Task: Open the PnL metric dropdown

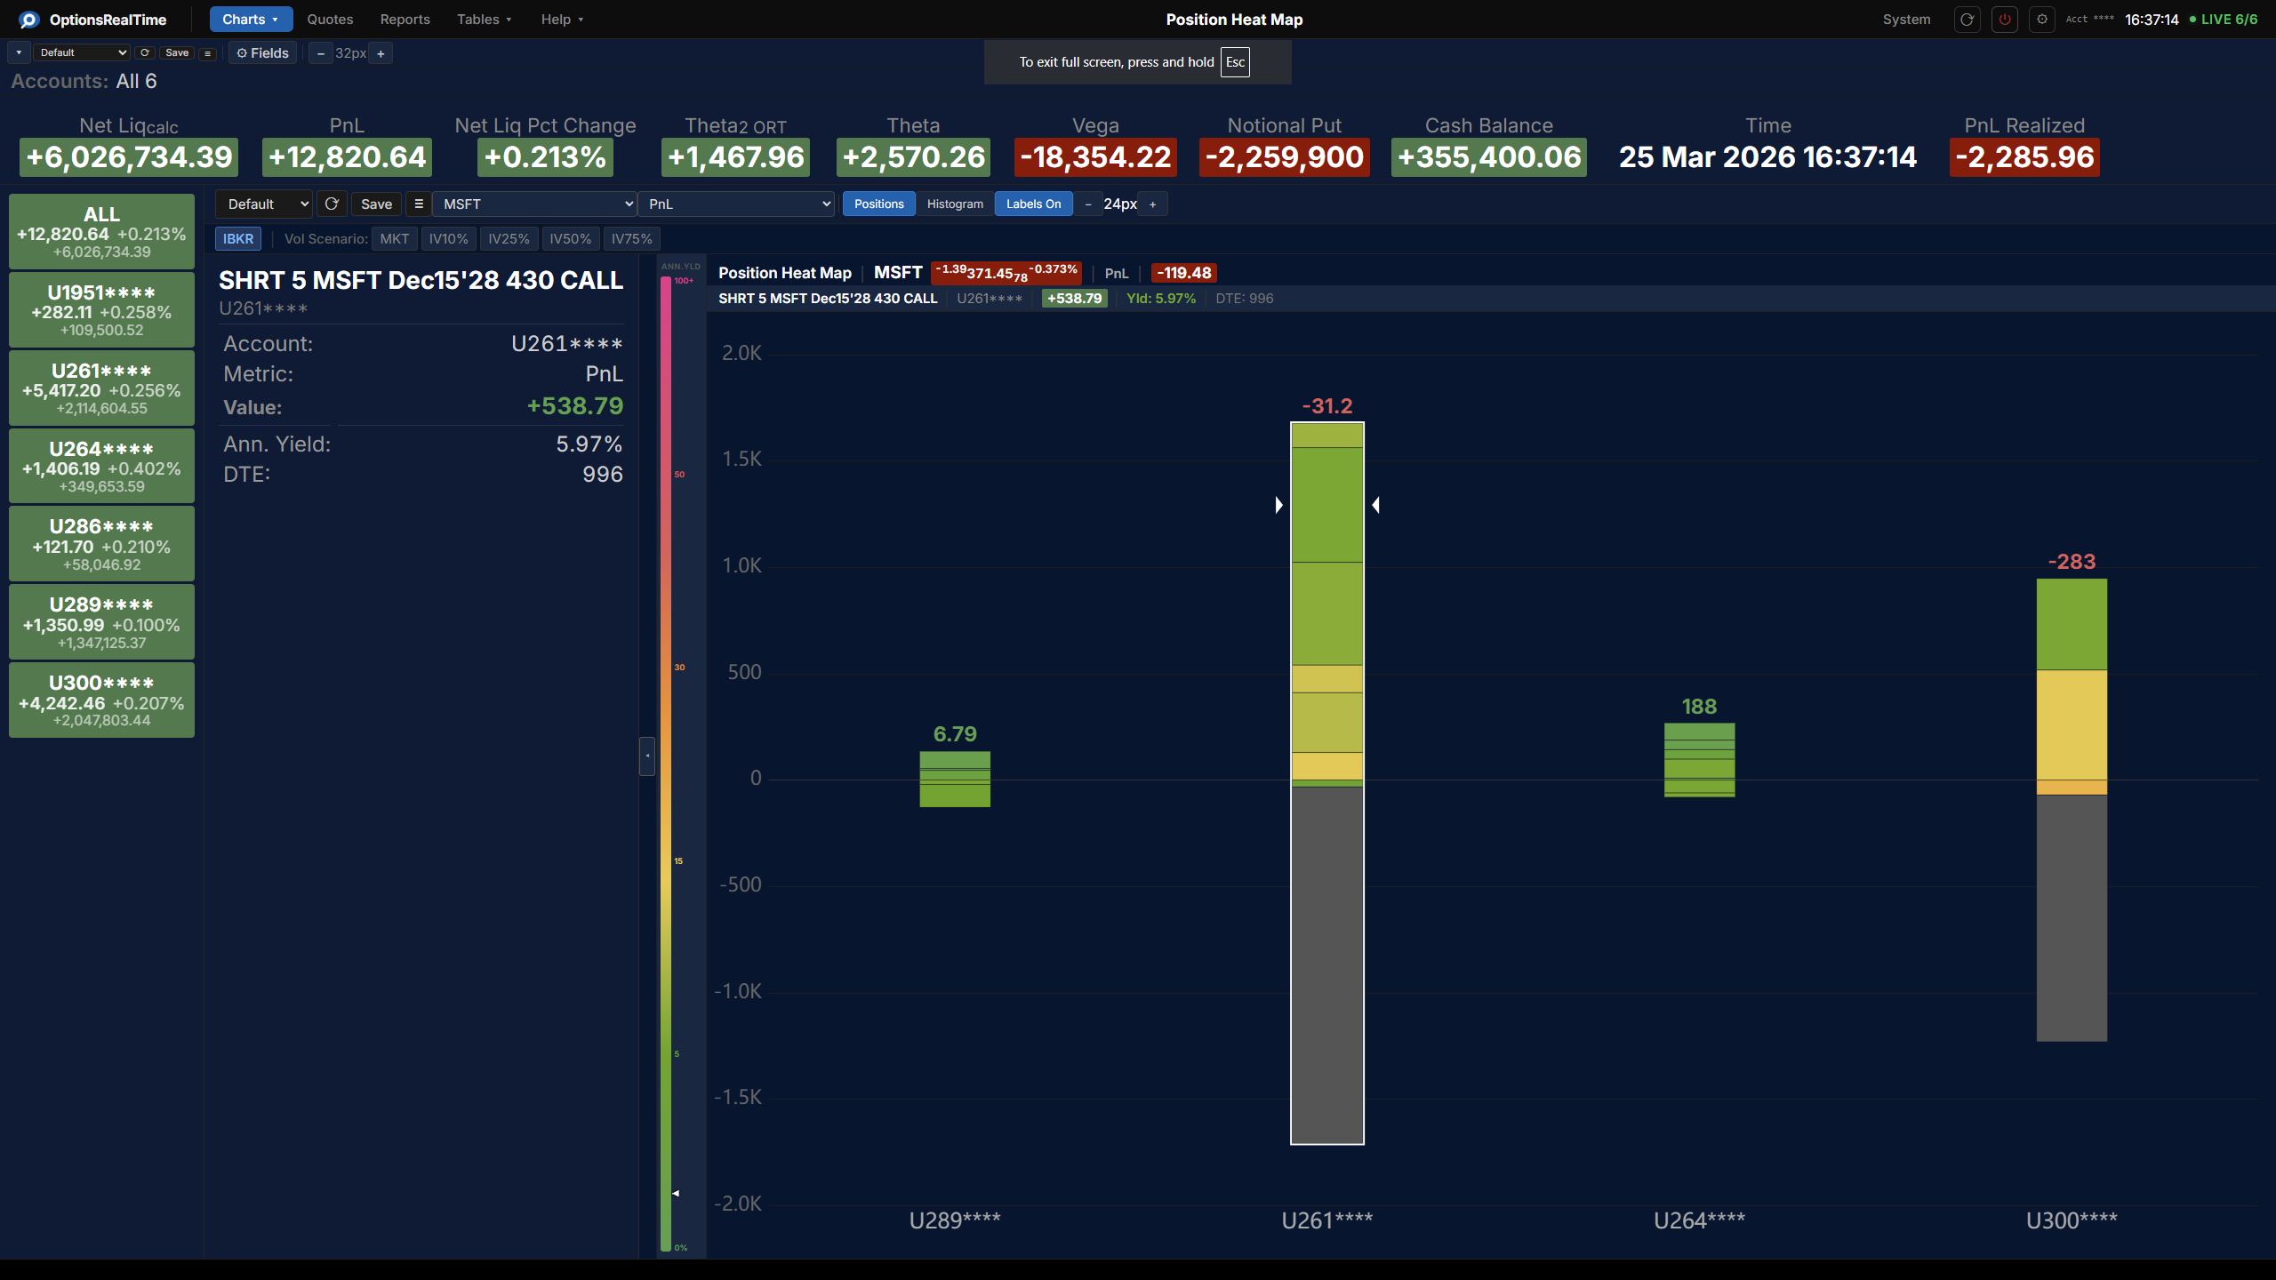Action: click(736, 204)
